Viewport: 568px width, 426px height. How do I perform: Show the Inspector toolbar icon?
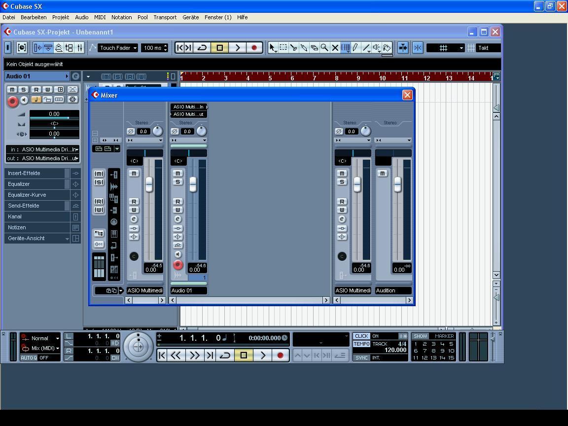(37, 47)
